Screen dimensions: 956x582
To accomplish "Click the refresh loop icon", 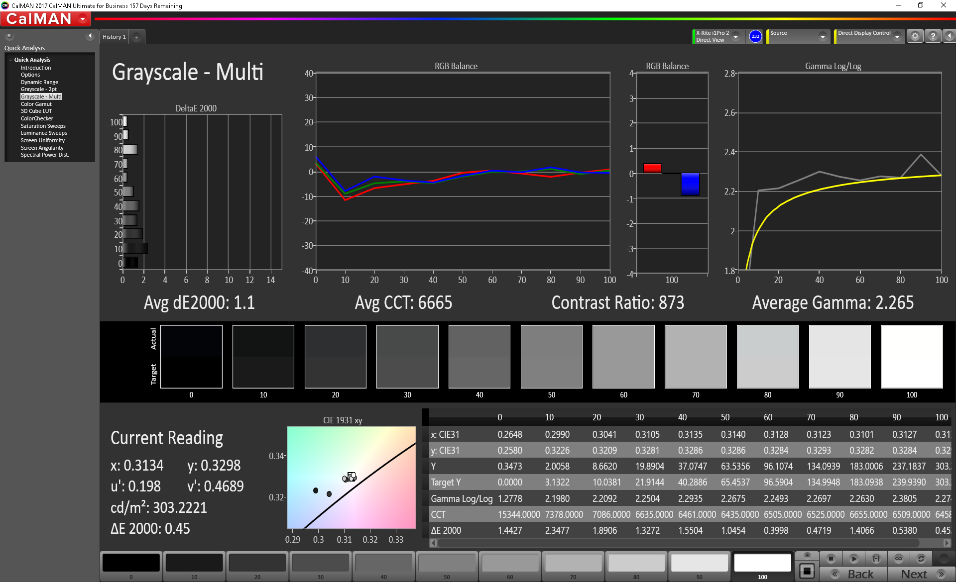I will pyautogui.click(x=921, y=559).
